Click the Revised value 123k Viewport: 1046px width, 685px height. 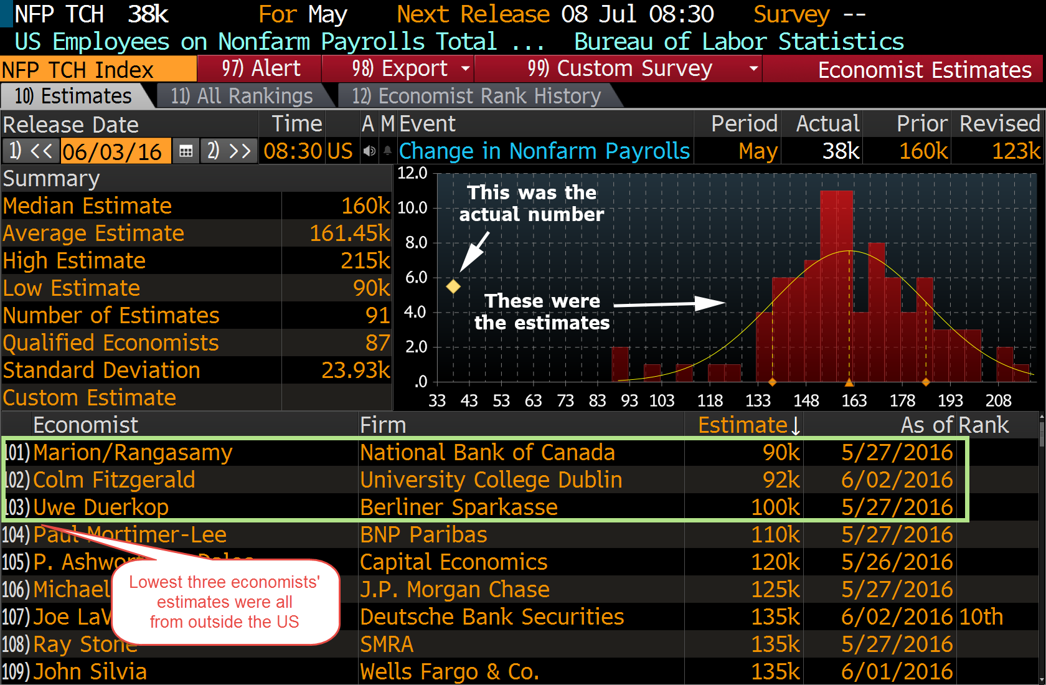pyautogui.click(x=1016, y=151)
